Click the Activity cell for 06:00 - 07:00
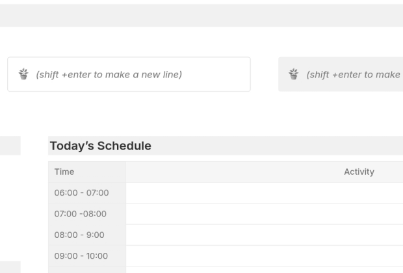Screen dimensions: 403x273 click(263, 193)
